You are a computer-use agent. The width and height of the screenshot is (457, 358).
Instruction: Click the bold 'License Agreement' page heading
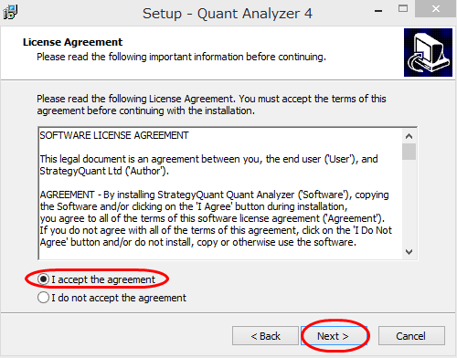pos(72,42)
